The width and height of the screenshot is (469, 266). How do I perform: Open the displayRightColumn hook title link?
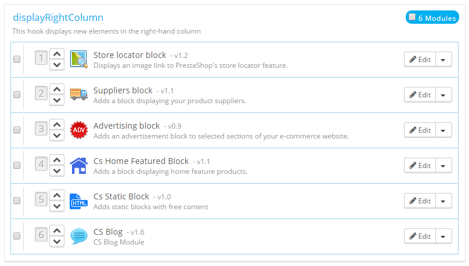click(57, 17)
